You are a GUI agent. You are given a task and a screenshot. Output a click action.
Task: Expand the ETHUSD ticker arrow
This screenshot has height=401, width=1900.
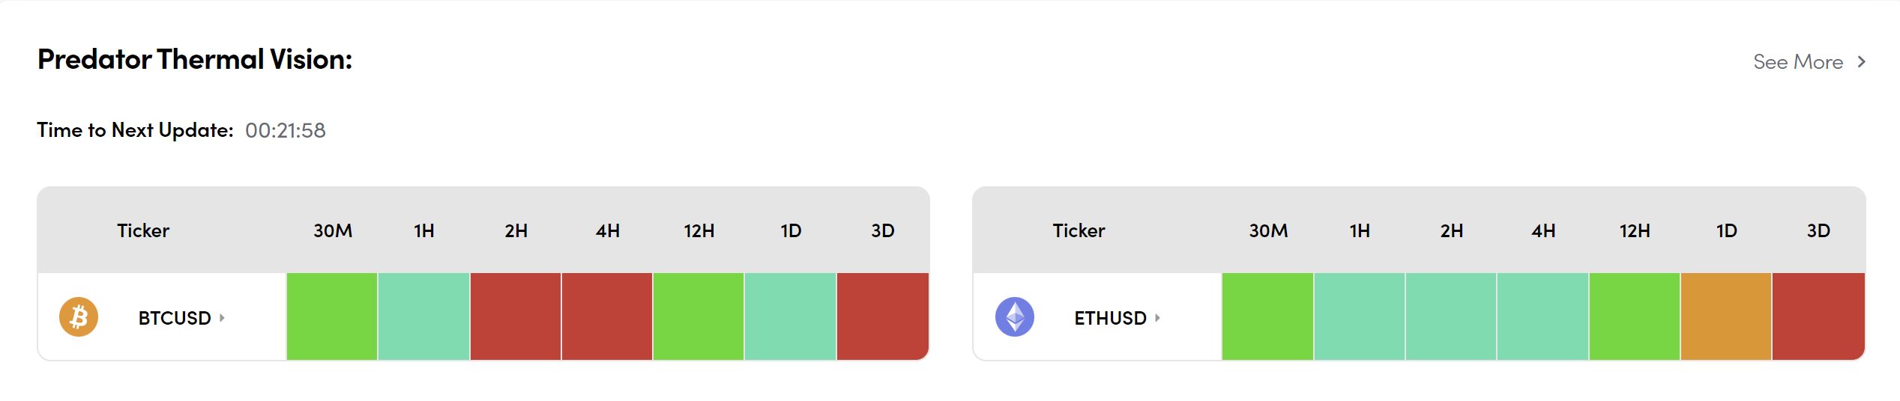(1157, 318)
